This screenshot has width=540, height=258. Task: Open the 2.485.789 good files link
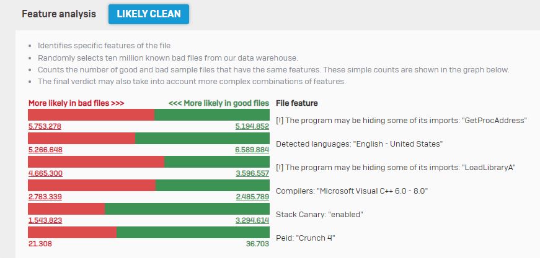(252, 197)
